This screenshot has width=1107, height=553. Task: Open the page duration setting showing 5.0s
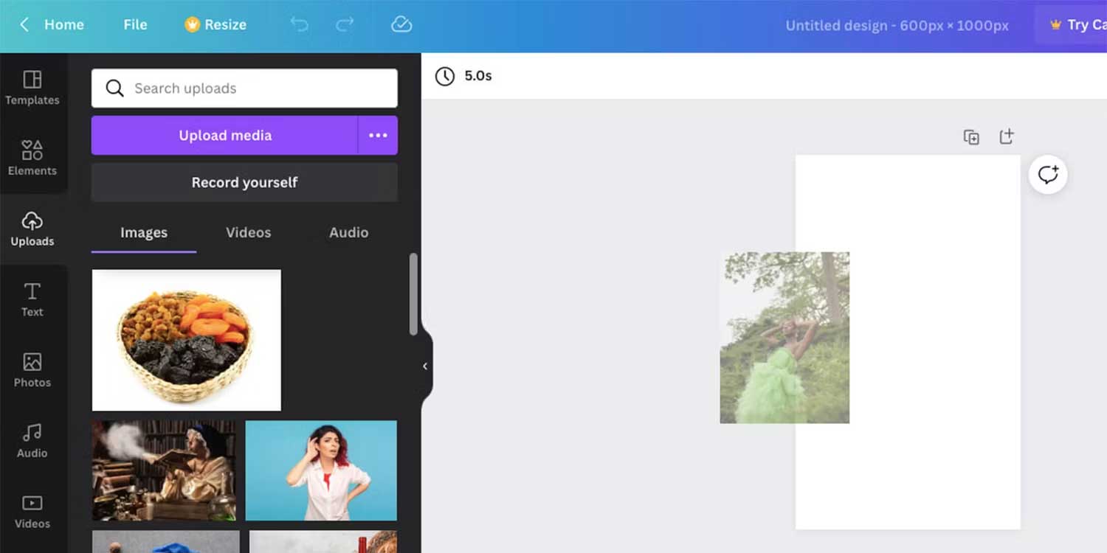tap(463, 76)
